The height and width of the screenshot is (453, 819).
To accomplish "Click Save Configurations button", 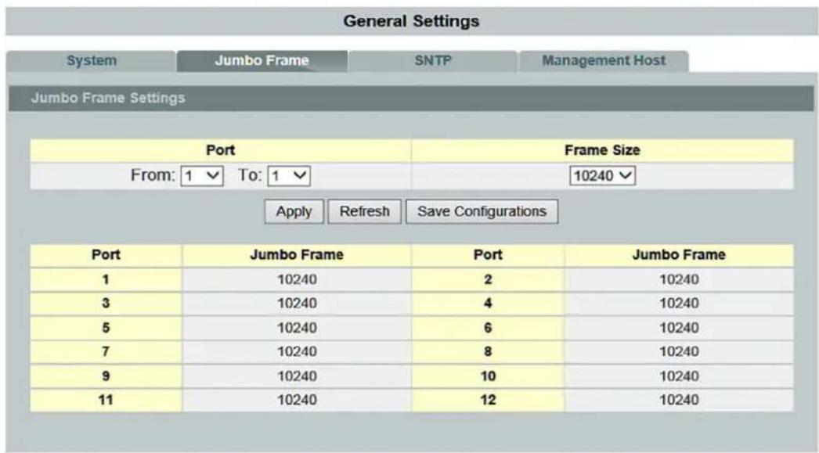I will [x=482, y=211].
